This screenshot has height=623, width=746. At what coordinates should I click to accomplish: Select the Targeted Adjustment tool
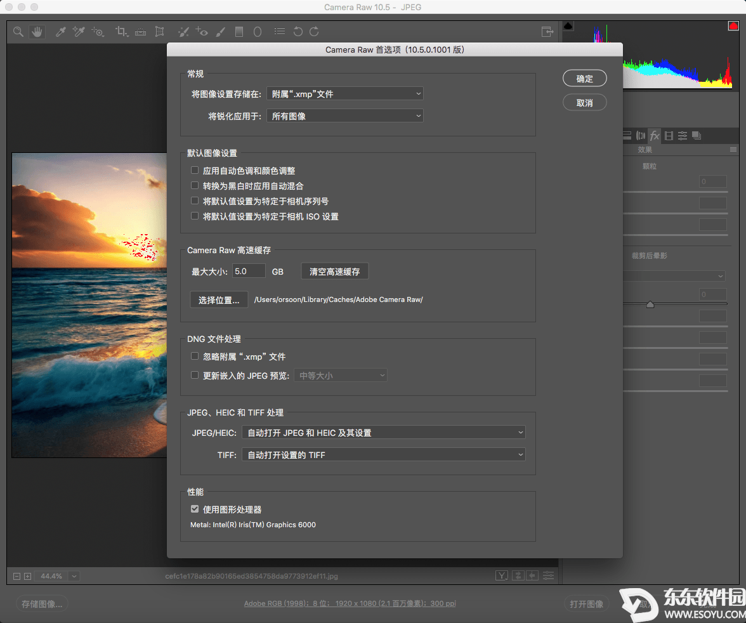pyautogui.click(x=98, y=32)
